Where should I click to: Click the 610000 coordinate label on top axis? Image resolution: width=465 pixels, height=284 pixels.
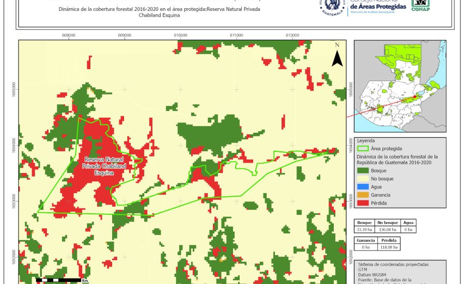(181, 36)
